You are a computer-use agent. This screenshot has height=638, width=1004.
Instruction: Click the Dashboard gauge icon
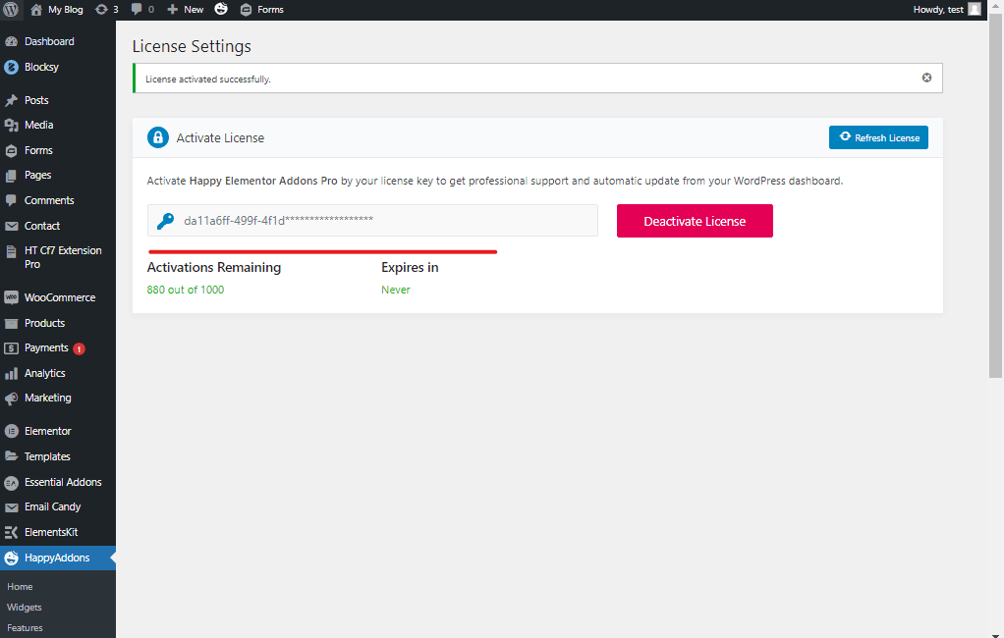pyautogui.click(x=11, y=41)
